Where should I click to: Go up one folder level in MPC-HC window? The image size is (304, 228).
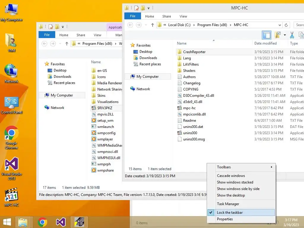[152, 25]
